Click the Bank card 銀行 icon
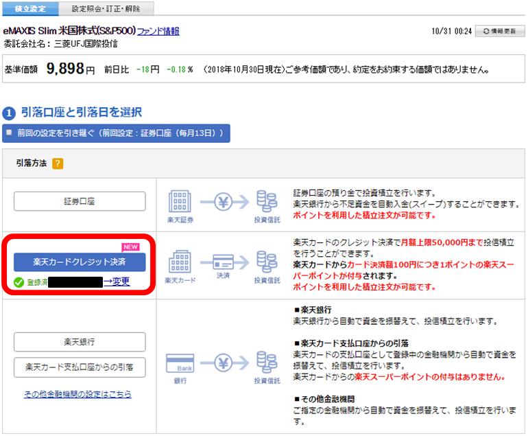 point(180,363)
